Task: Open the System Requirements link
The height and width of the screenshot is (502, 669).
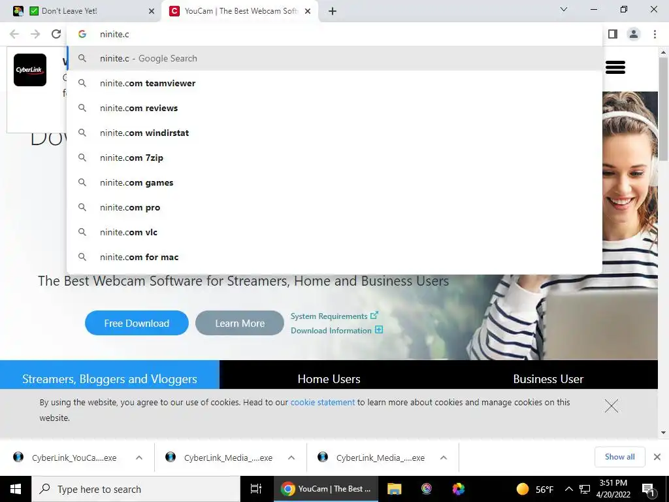Action: (x=334, y=316)
